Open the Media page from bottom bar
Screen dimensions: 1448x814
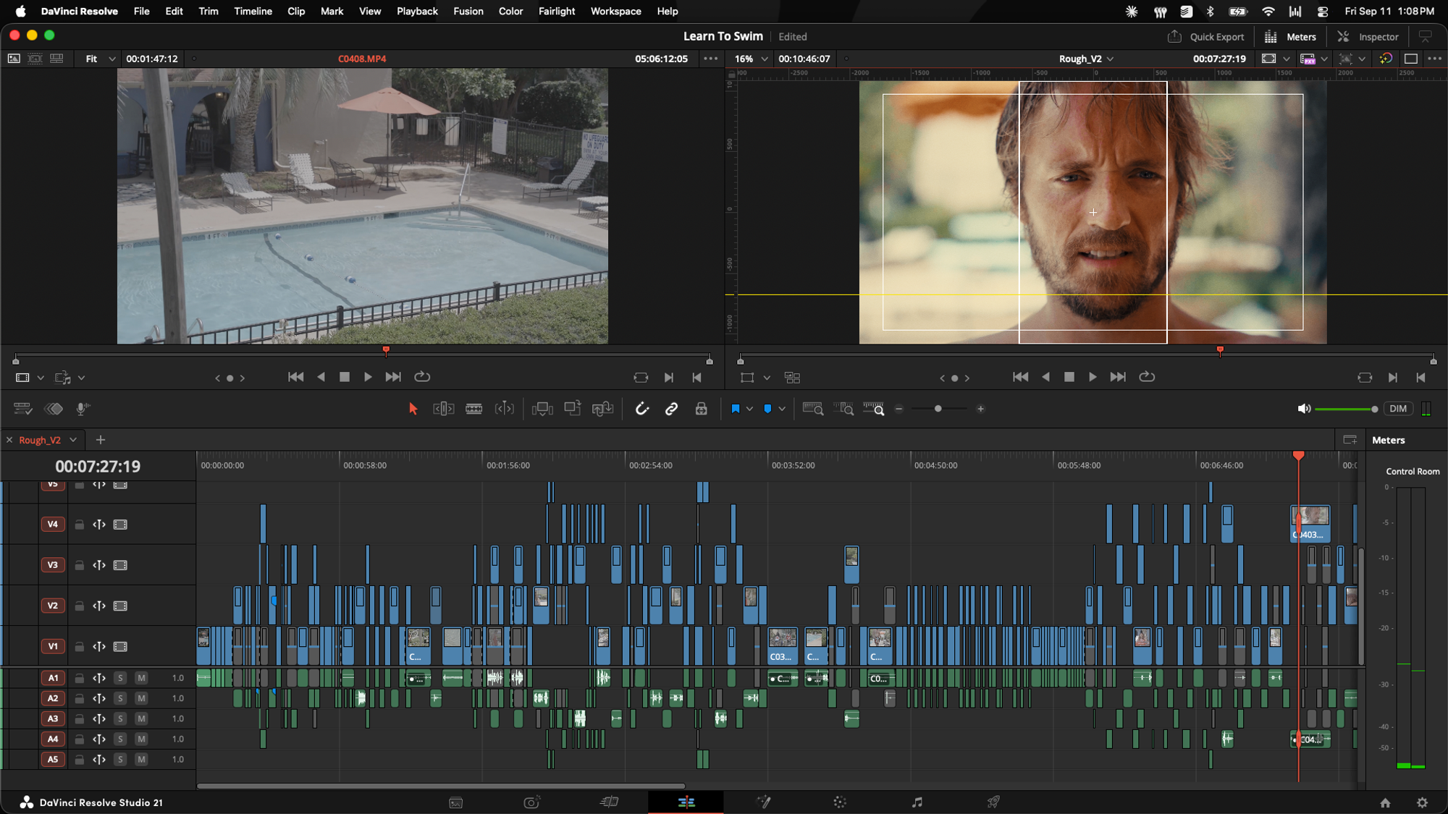(455, 802)
